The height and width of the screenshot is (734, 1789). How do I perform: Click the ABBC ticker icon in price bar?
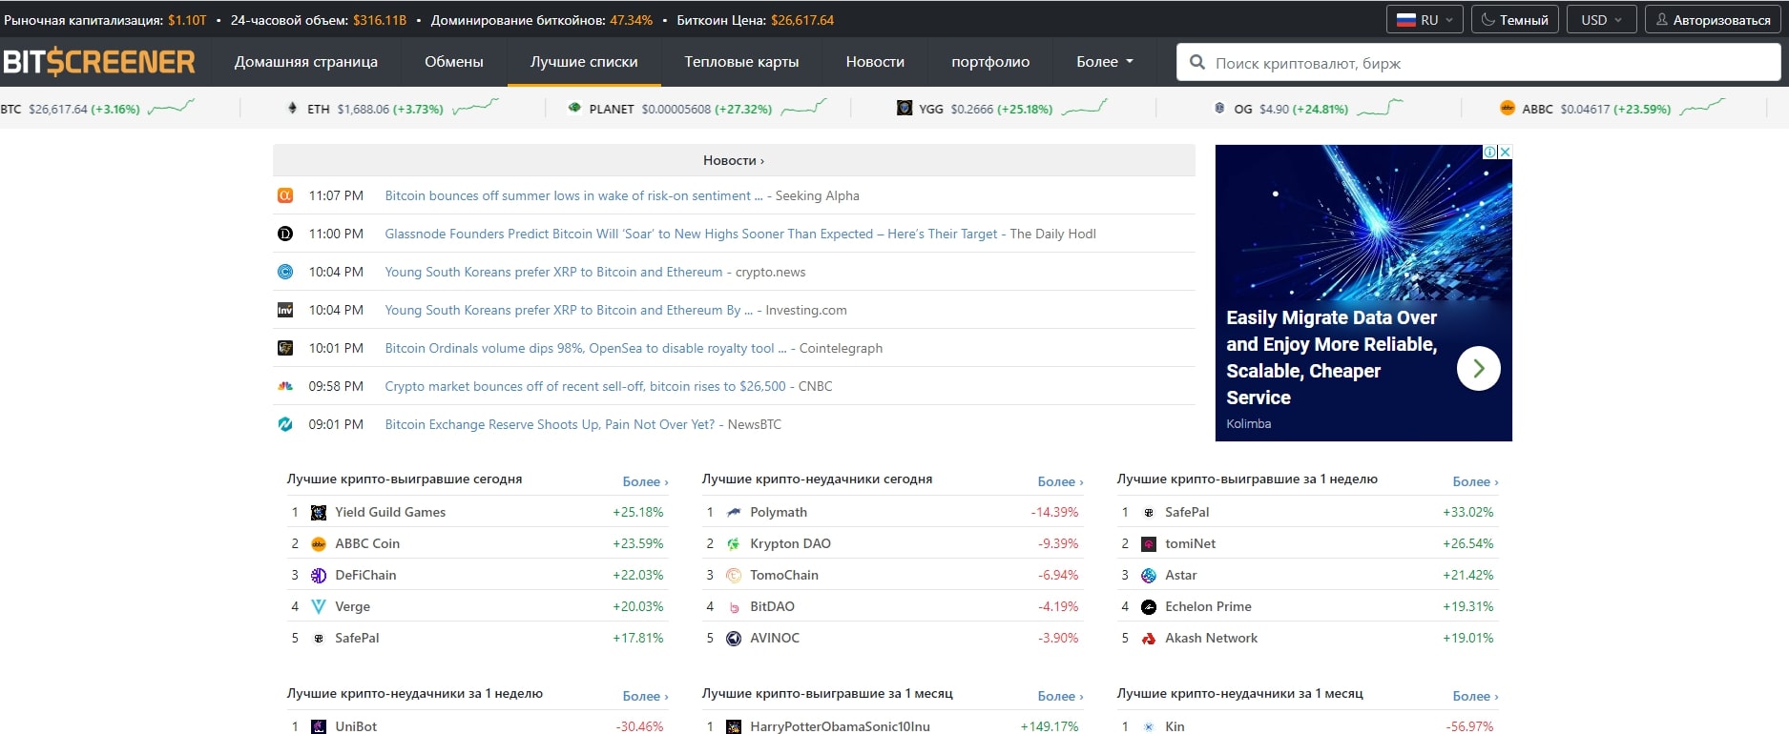[1508, 109]
